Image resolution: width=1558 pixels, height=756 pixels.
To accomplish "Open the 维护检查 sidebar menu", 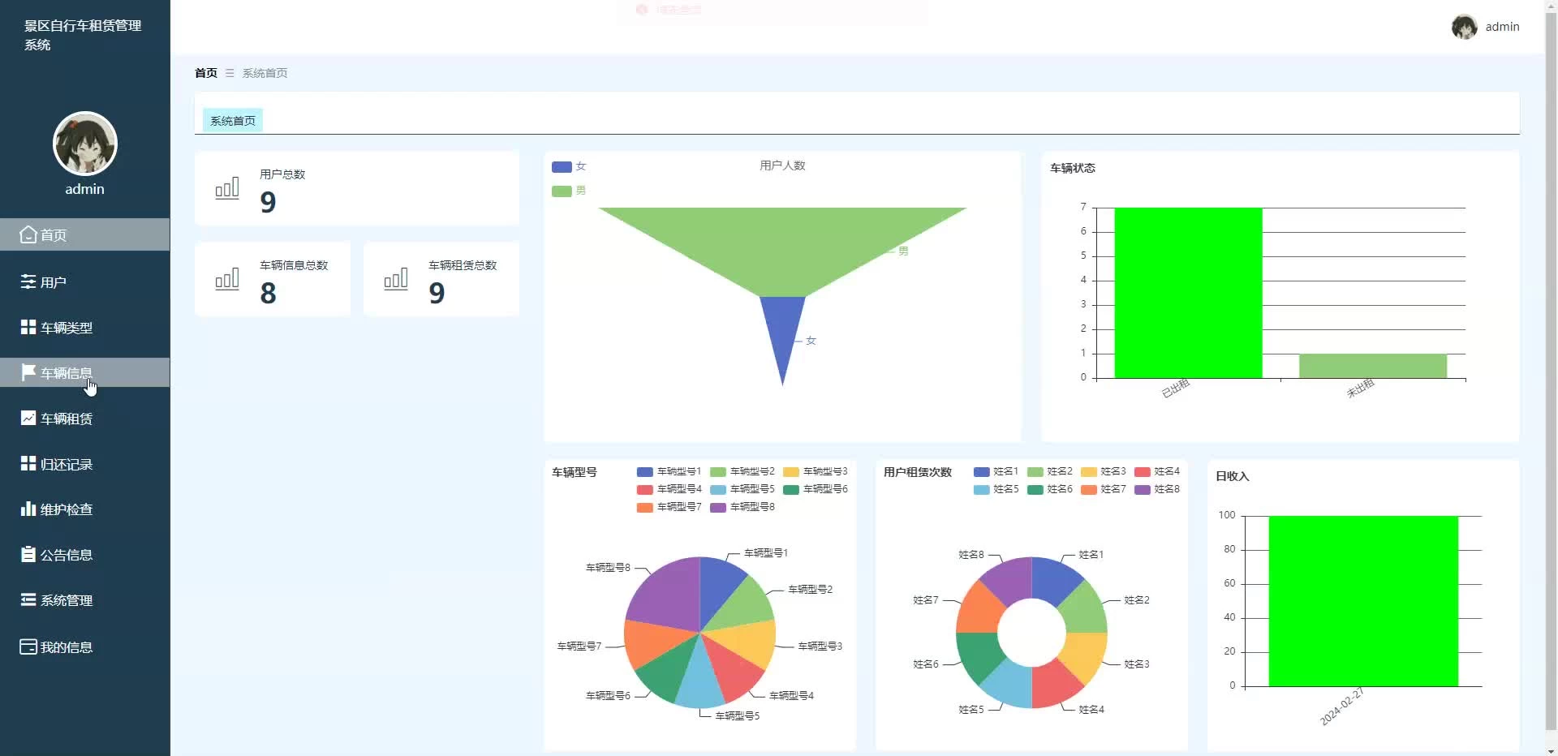I will (85, 509).
